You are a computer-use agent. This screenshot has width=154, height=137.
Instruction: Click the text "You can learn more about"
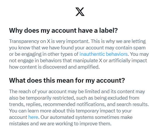tap(37, 111)
